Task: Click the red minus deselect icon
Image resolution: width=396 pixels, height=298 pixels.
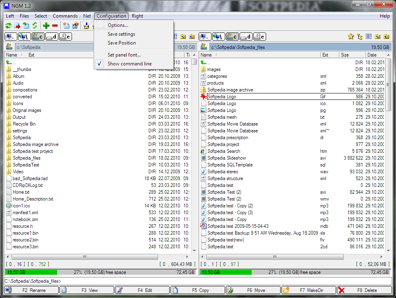Action: 55,26
